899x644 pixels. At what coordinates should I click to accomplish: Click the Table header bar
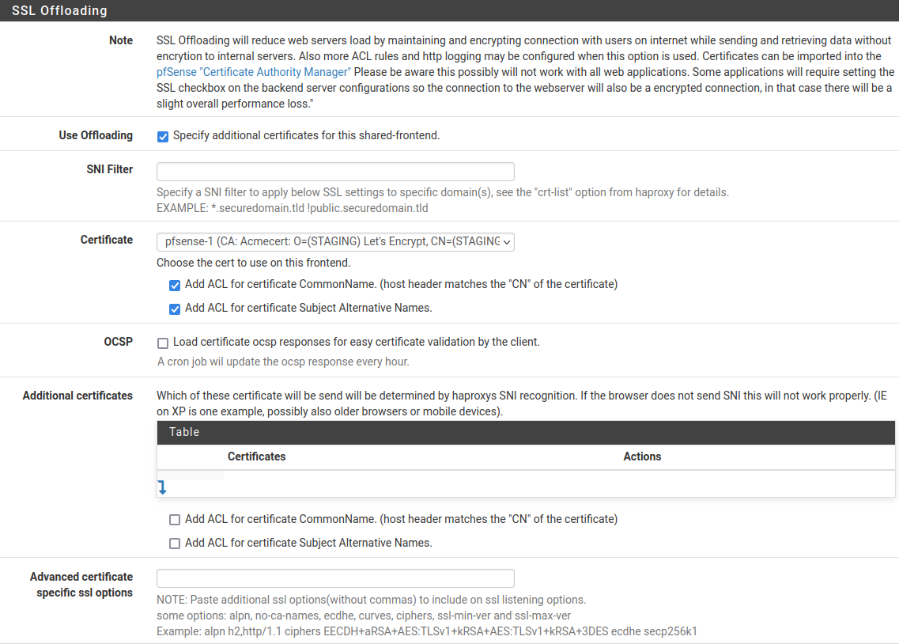pos(525,432)
